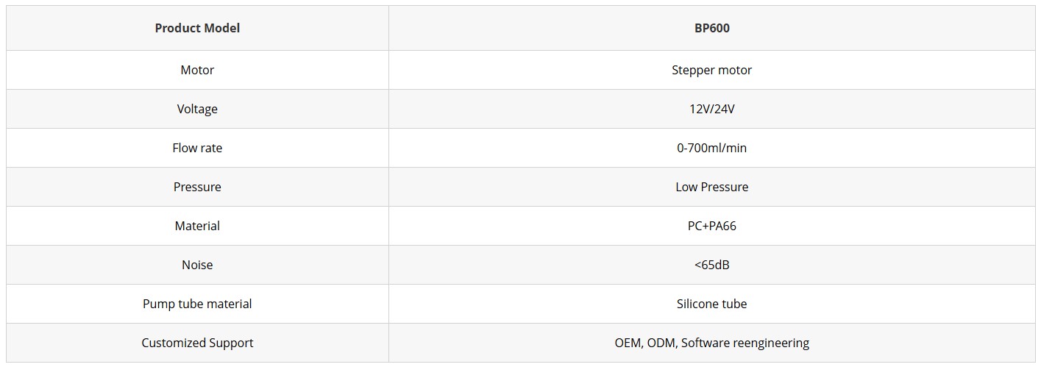
Task: Click the Product Model header cell
Action: click(197, 28)
